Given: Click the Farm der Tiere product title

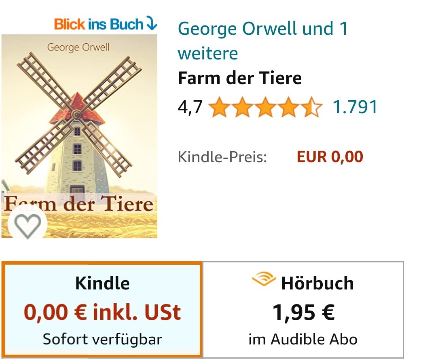Looking at the screenshot, I should [x=240, y=78].
